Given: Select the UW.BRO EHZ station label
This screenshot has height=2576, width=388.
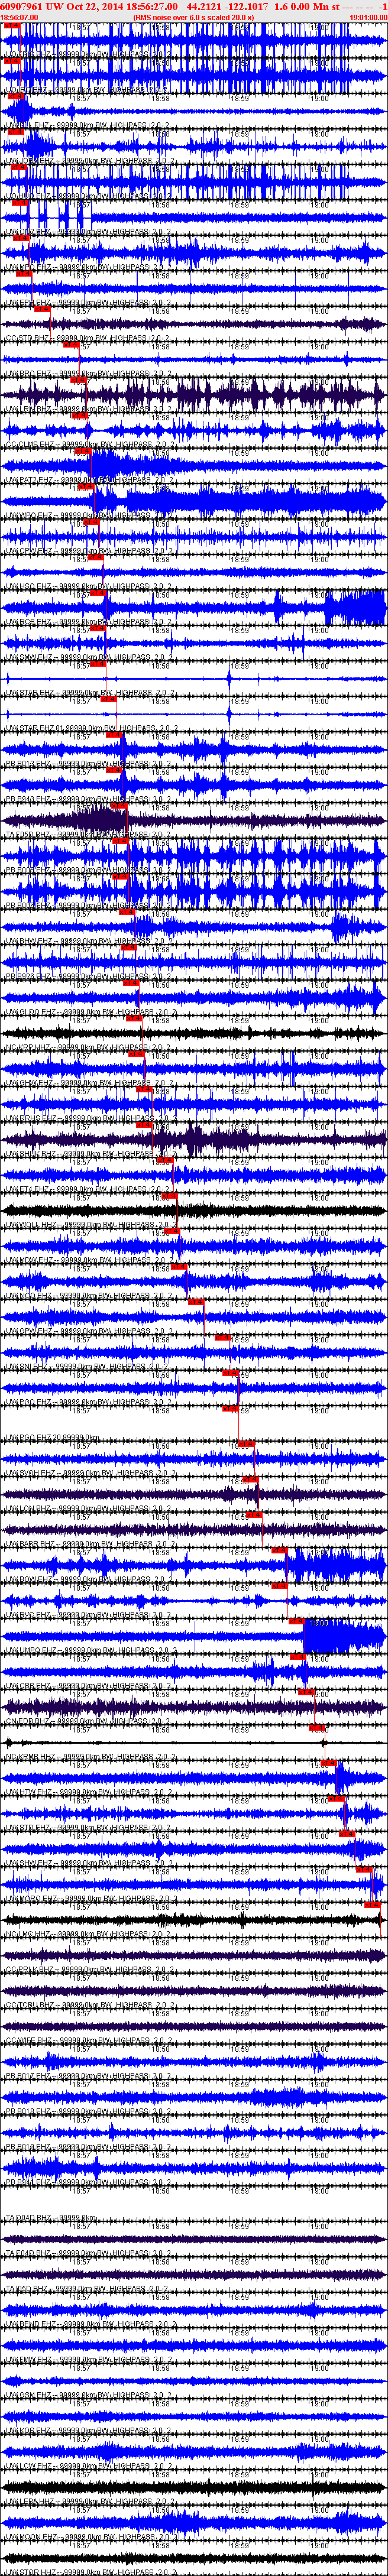Looking at the screenshot, I should click(87, 373).
